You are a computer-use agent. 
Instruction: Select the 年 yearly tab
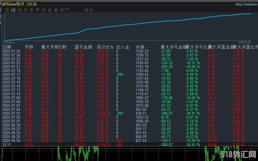pyautogui.click(x=38, y=10)
